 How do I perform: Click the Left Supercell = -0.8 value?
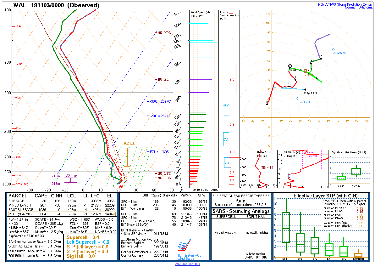click(88, 242)
